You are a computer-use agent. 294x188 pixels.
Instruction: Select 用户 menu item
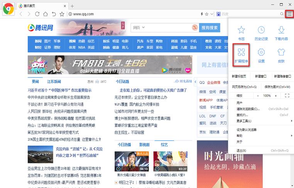(x=239, y=103)
